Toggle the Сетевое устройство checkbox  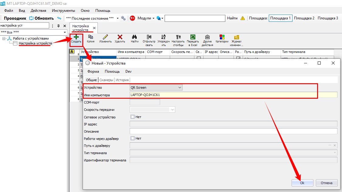point(132,117)
